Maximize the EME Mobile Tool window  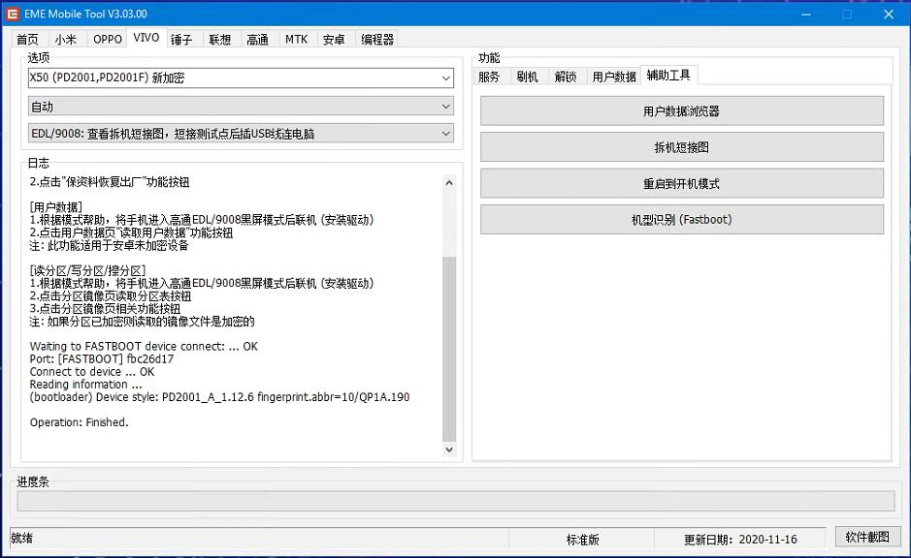[x=847, y=14]
